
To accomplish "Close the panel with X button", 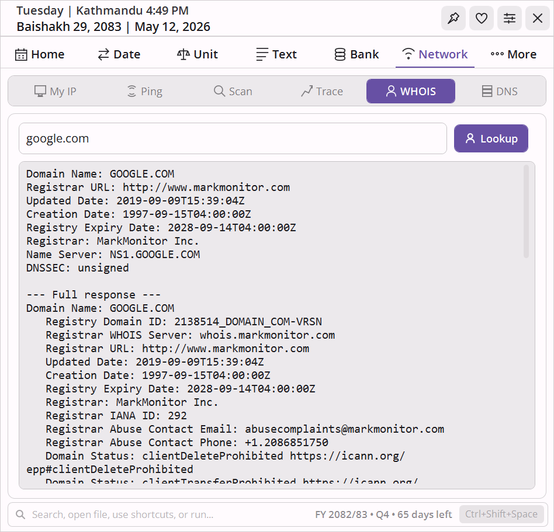I will (x=538, y=18).
